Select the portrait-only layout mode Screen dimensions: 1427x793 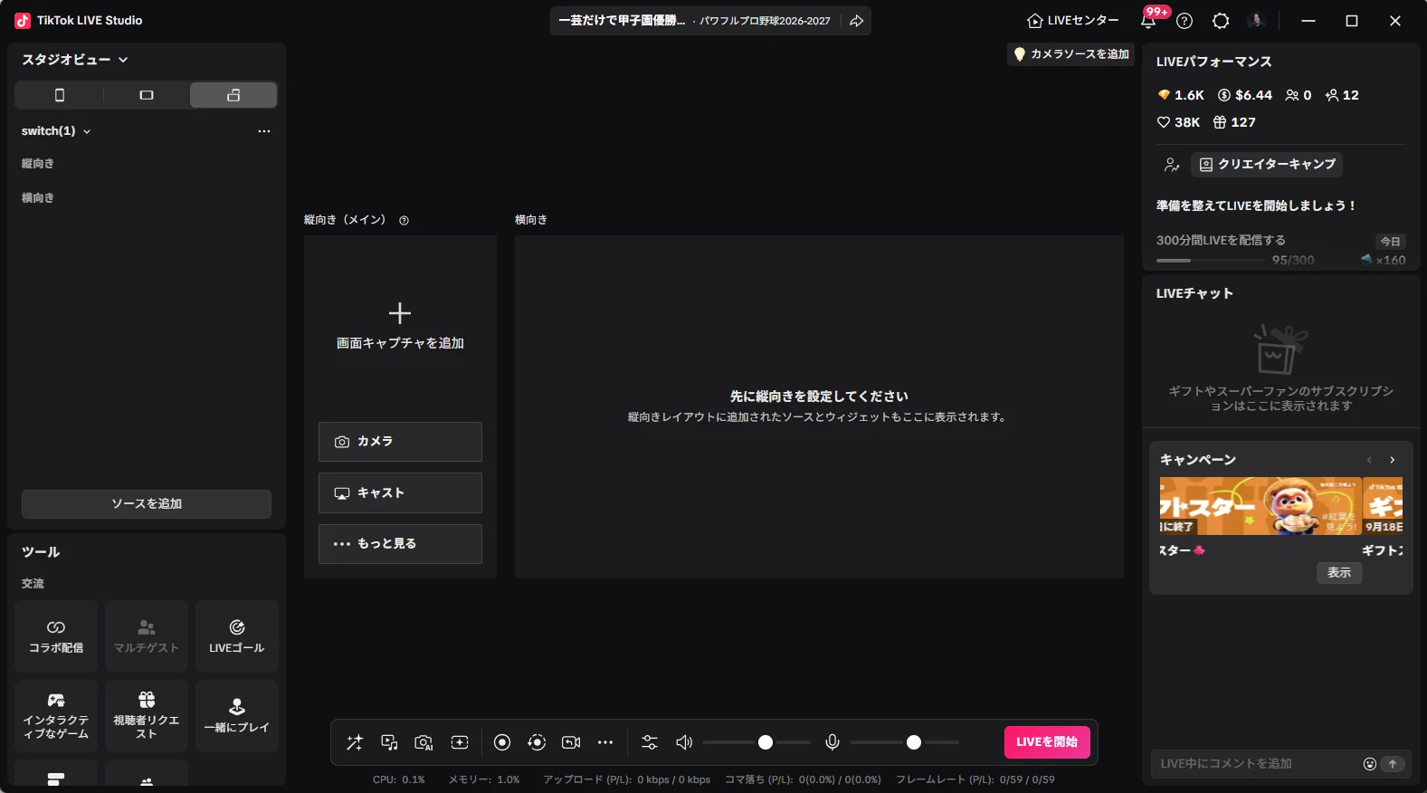pyautogui.click(x=60, y=95)
